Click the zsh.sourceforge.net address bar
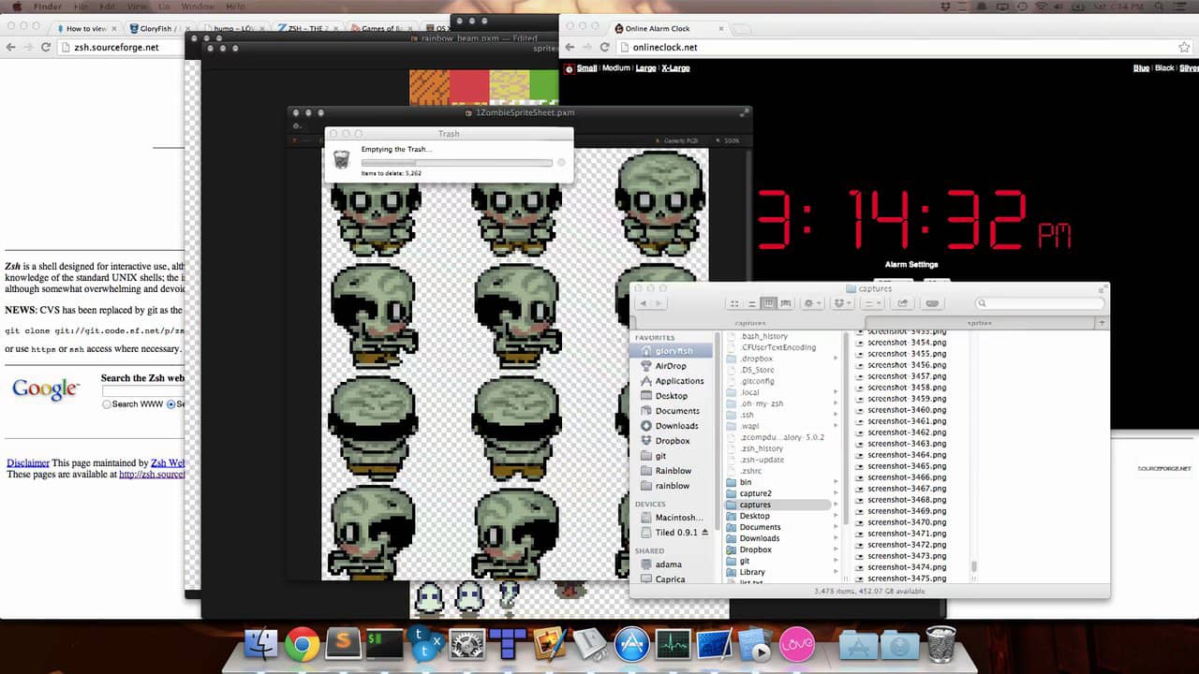This screenshot has height=674, width=1199. [x=122, y=47]
